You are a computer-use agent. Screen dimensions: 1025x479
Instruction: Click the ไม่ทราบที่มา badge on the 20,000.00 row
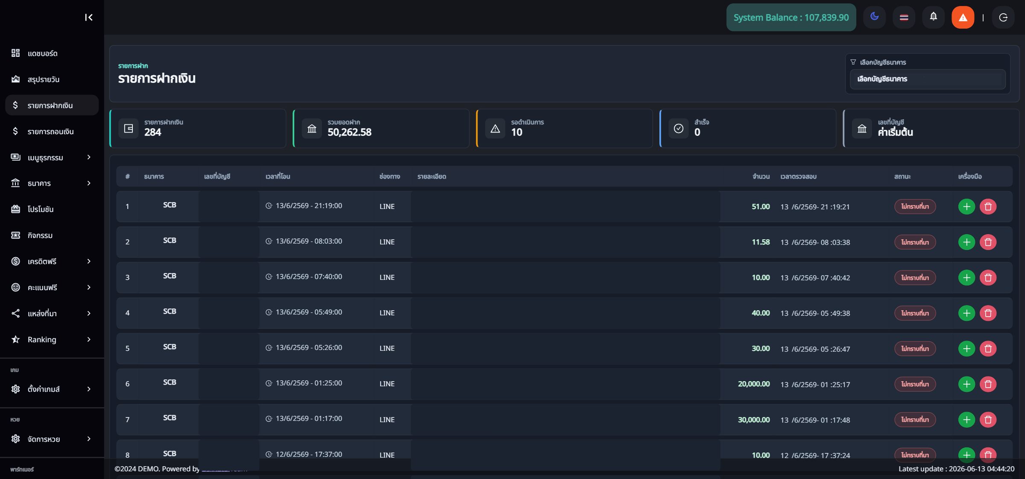click(915, 384)
